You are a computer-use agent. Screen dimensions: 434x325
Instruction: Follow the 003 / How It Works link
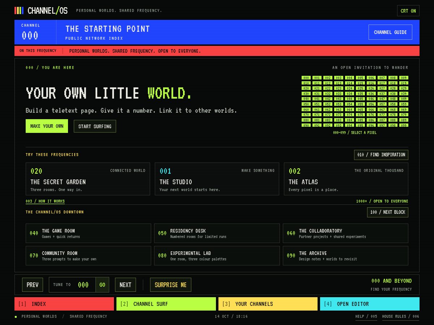click(45, 201)
